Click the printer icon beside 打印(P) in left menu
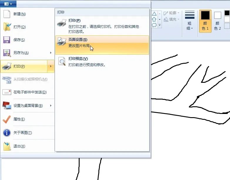Viewport: 230px width, 180px height. 7,66
